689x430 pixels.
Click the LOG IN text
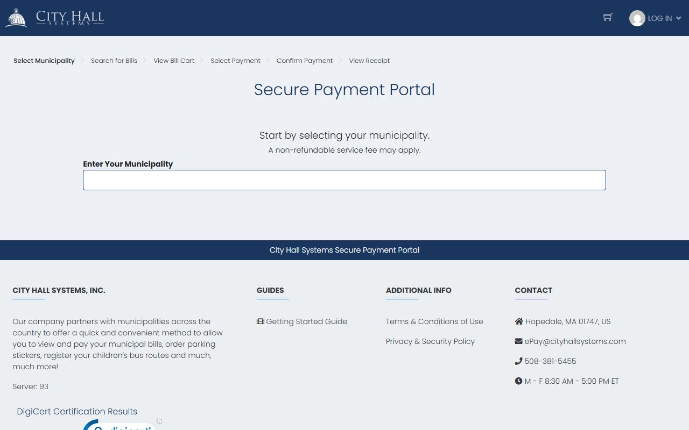click(x=660, y=18)
